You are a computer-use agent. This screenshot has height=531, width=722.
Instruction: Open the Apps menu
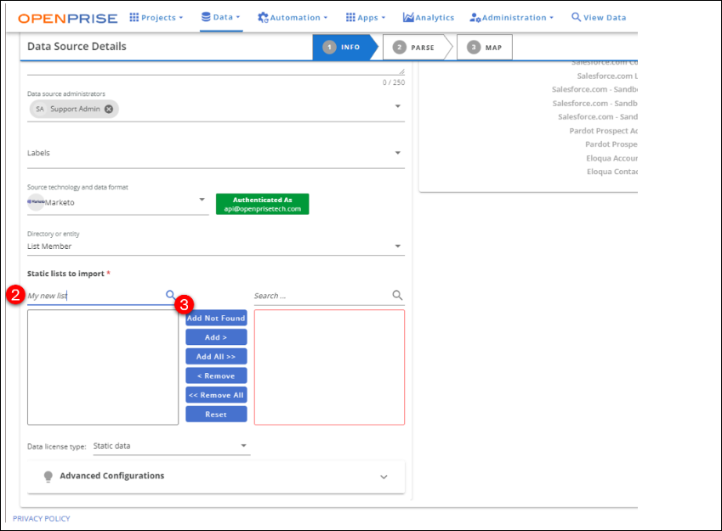coord(366,18)
